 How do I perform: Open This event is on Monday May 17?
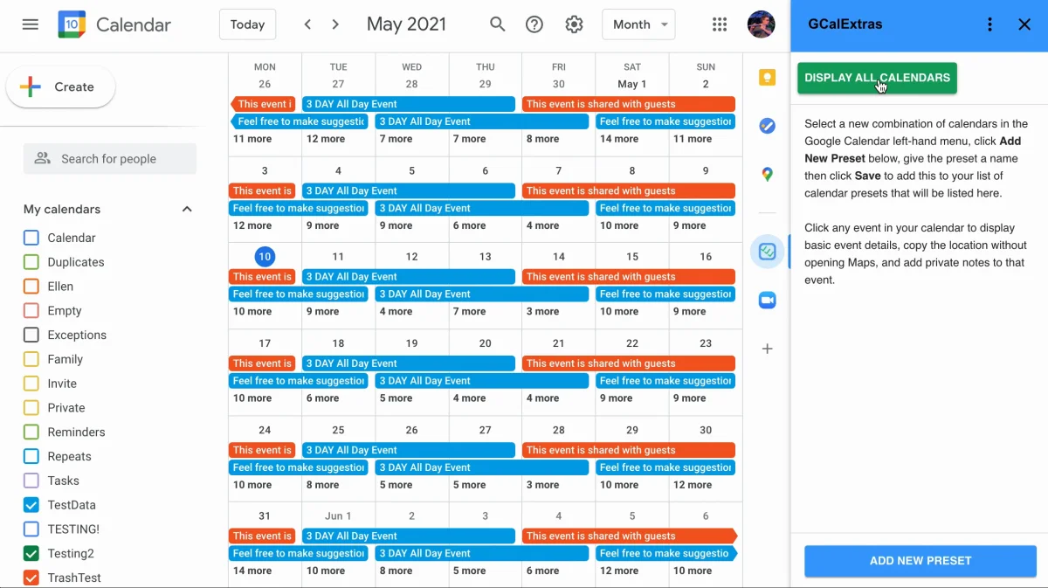tap(262, 363)
